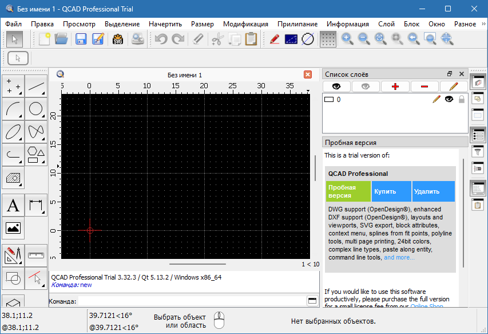Undo the last action

click(161, 40)
